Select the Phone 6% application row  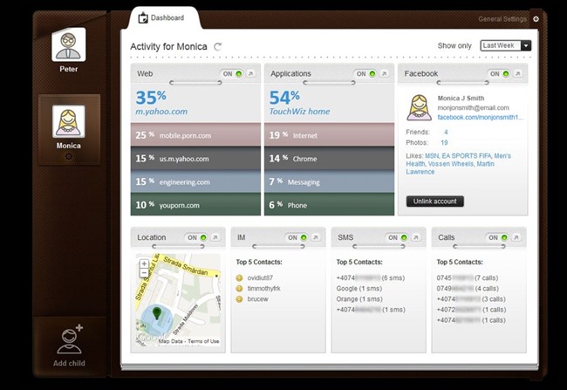(x=330, y=204)
